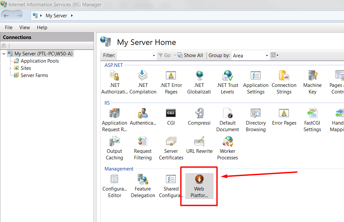344x222 pixels.
Task: Open Worker Processes feature
Action: coord(227,148)
